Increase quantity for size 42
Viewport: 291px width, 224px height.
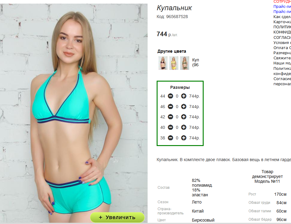[184, 117]
